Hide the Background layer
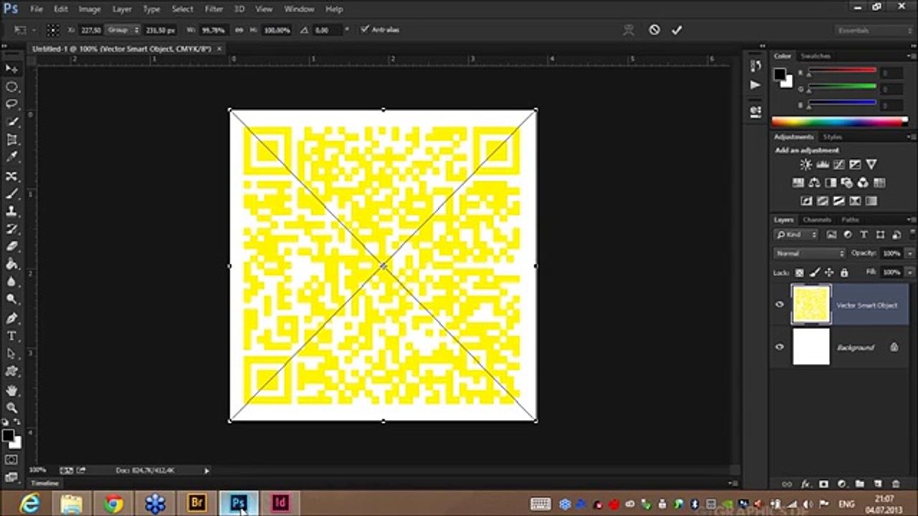 click(x=780, y=347)
